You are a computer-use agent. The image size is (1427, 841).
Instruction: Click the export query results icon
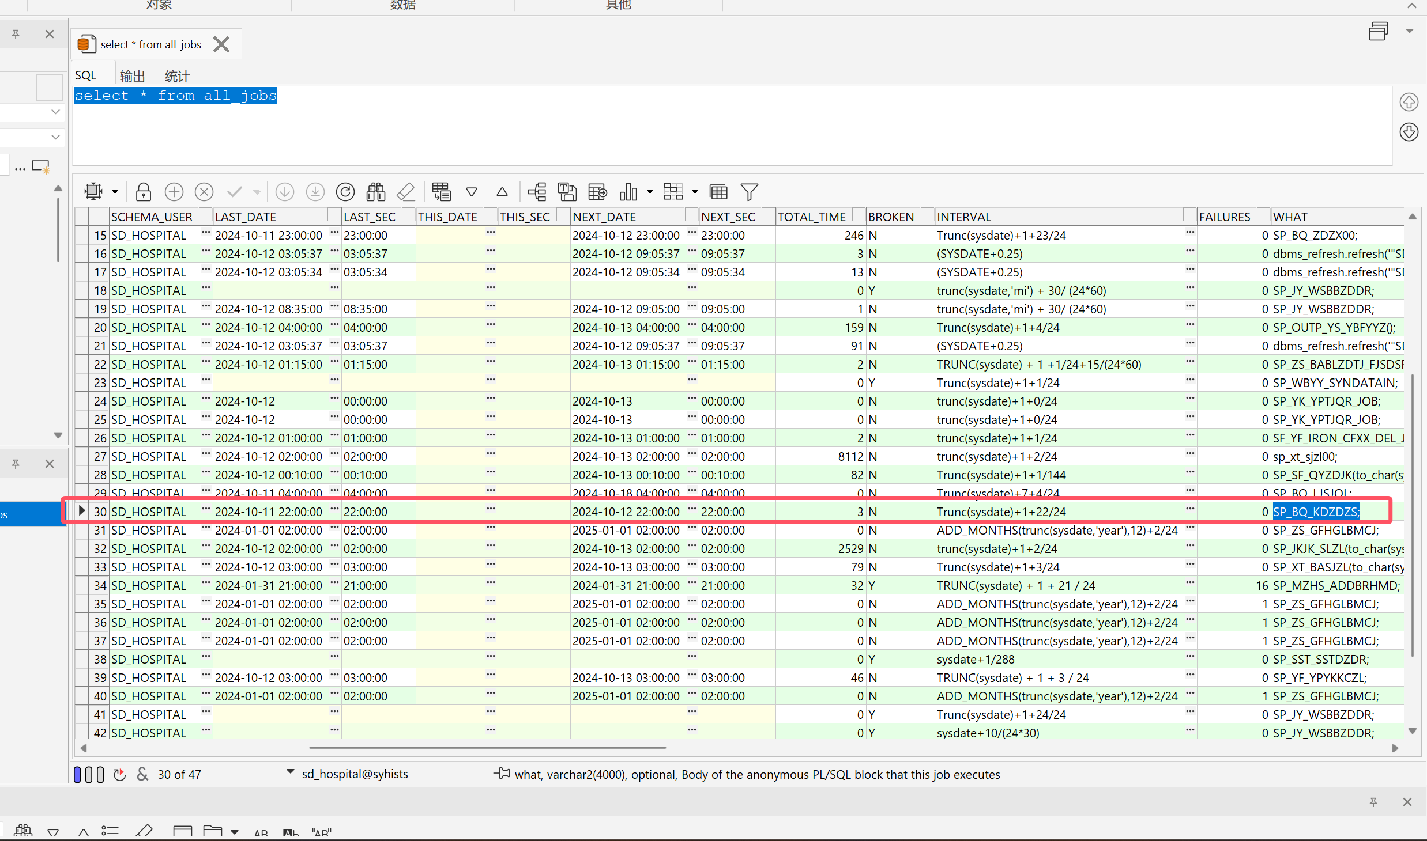(x=597, y=192)
